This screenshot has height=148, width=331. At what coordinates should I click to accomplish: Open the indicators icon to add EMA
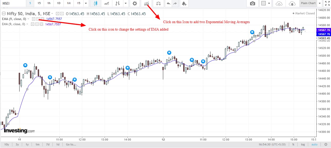(146, 3)
